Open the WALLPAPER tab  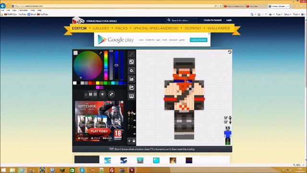tap(219, 28)
